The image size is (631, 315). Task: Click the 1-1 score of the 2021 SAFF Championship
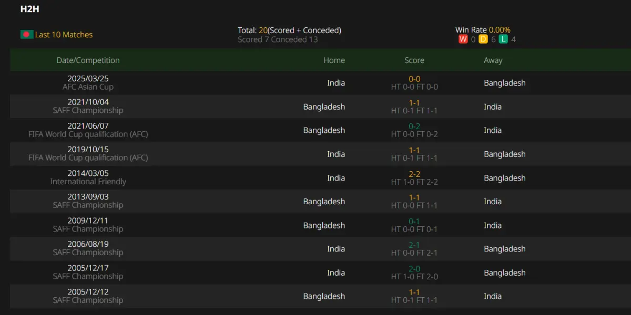[414, 102]
